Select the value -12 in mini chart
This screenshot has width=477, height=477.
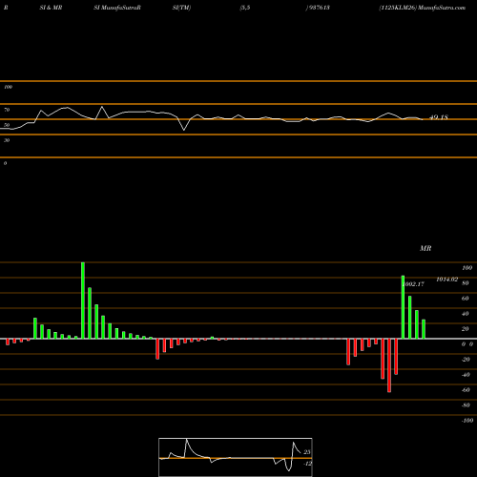click(307, 464)
